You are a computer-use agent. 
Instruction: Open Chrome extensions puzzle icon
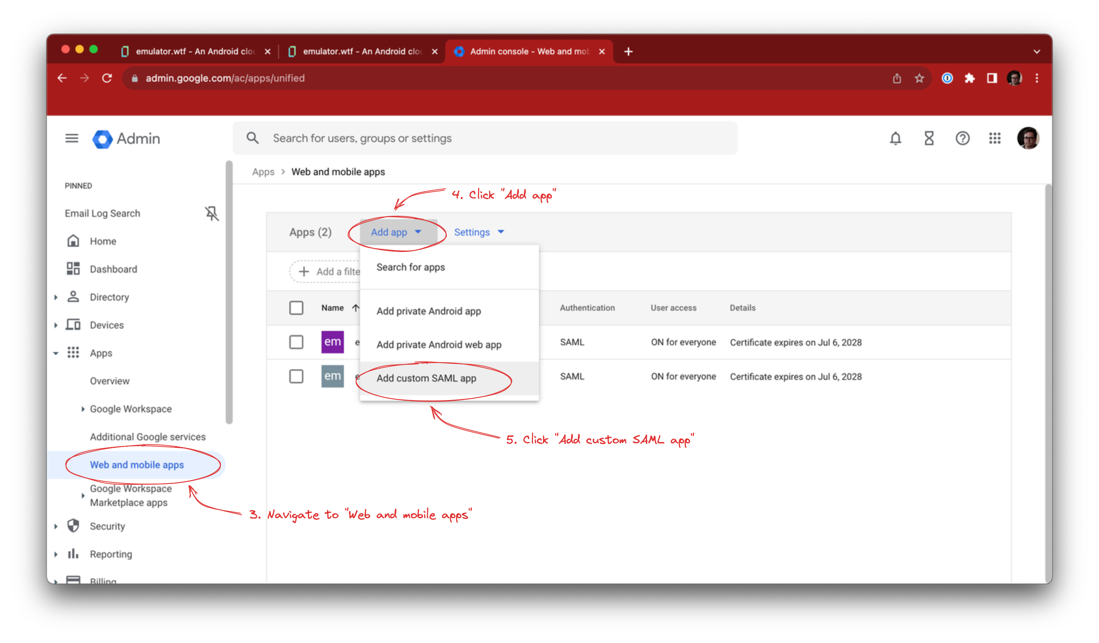click(x=970, y=79)
